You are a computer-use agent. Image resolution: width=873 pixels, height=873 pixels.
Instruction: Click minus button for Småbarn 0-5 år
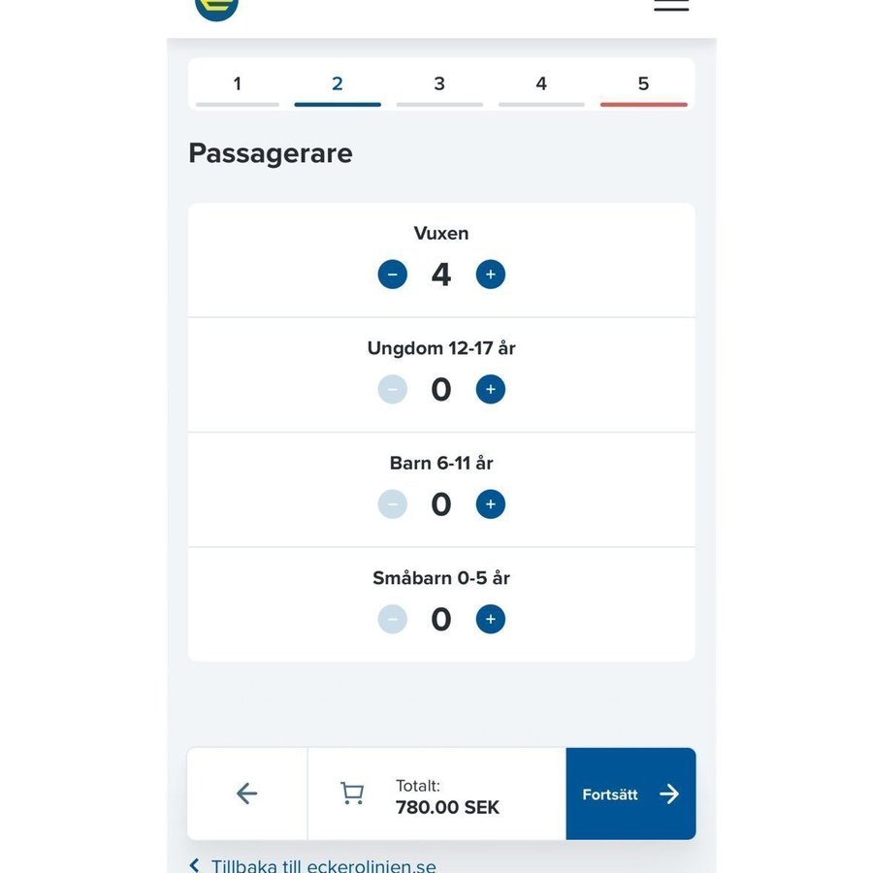click(393, 619)
